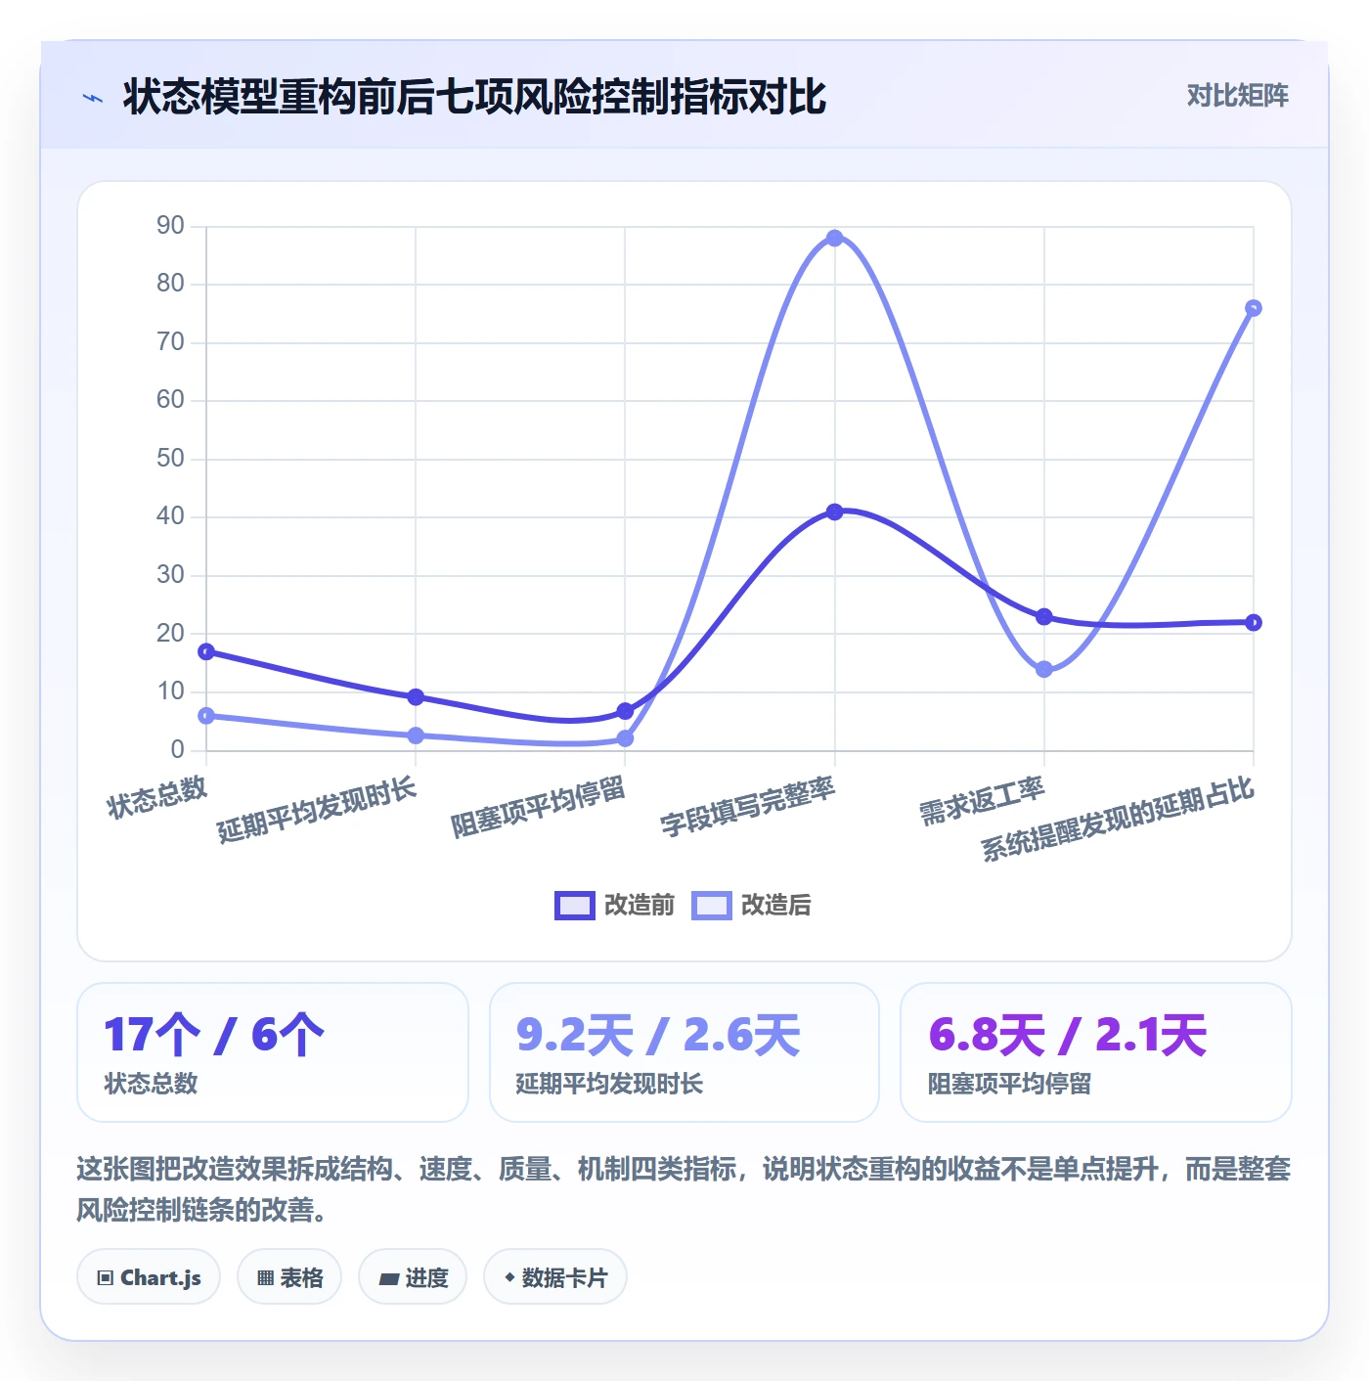
Task: Click the x-axis label 阻塞项平均停留
Action: (538, 808)
